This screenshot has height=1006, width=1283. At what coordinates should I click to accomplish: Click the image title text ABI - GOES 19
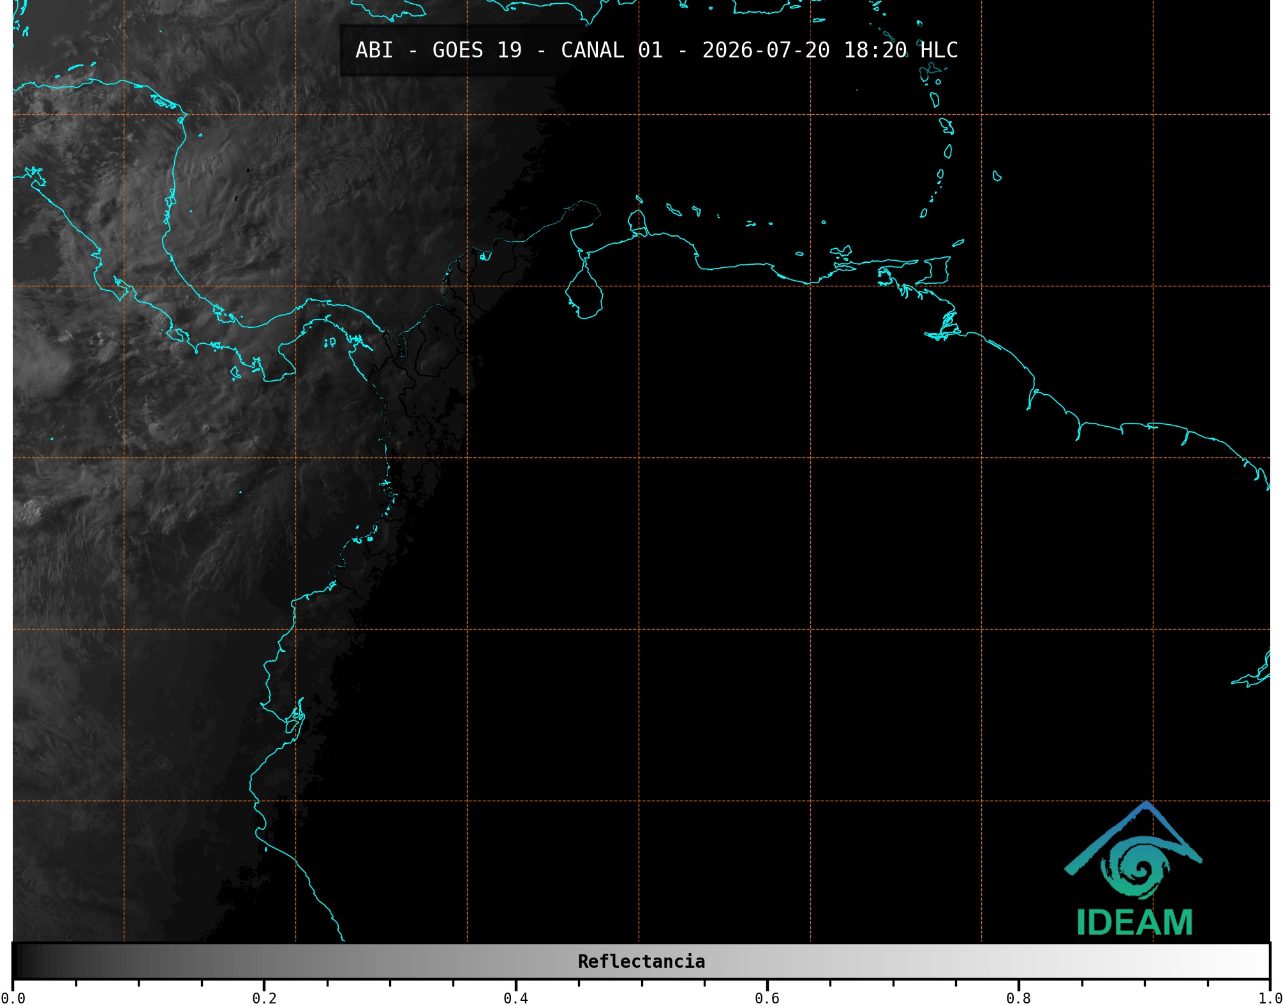[x=438, y=50]
